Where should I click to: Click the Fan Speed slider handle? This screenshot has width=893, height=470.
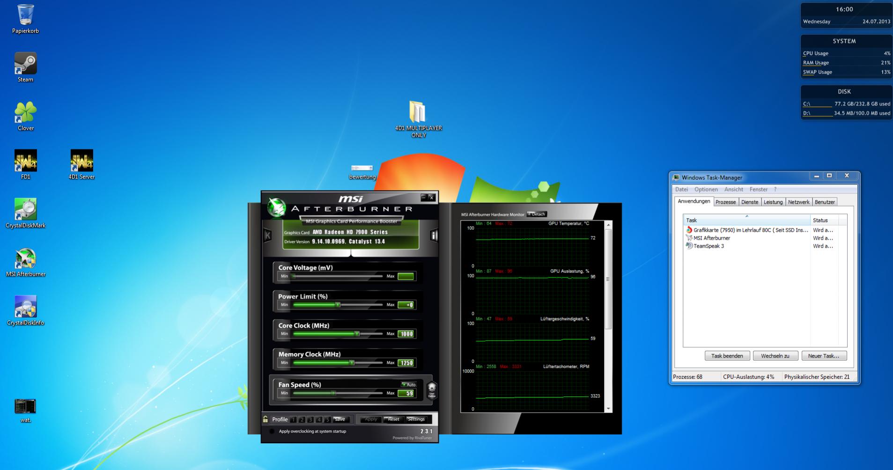click(333, 393)
